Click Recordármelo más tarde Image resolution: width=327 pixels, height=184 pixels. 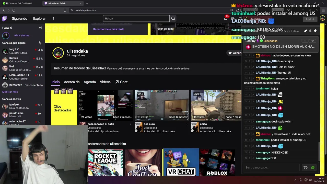point(109,29)
